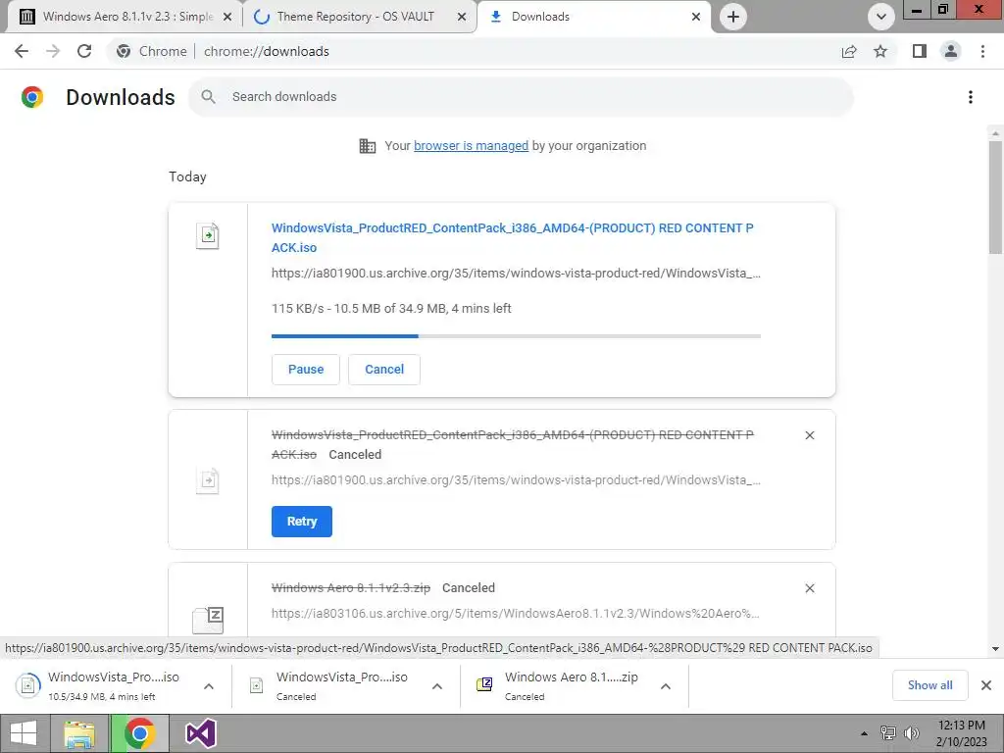
Task: Close the Theme Repository - OS VAULT tab
Action: 462,17
